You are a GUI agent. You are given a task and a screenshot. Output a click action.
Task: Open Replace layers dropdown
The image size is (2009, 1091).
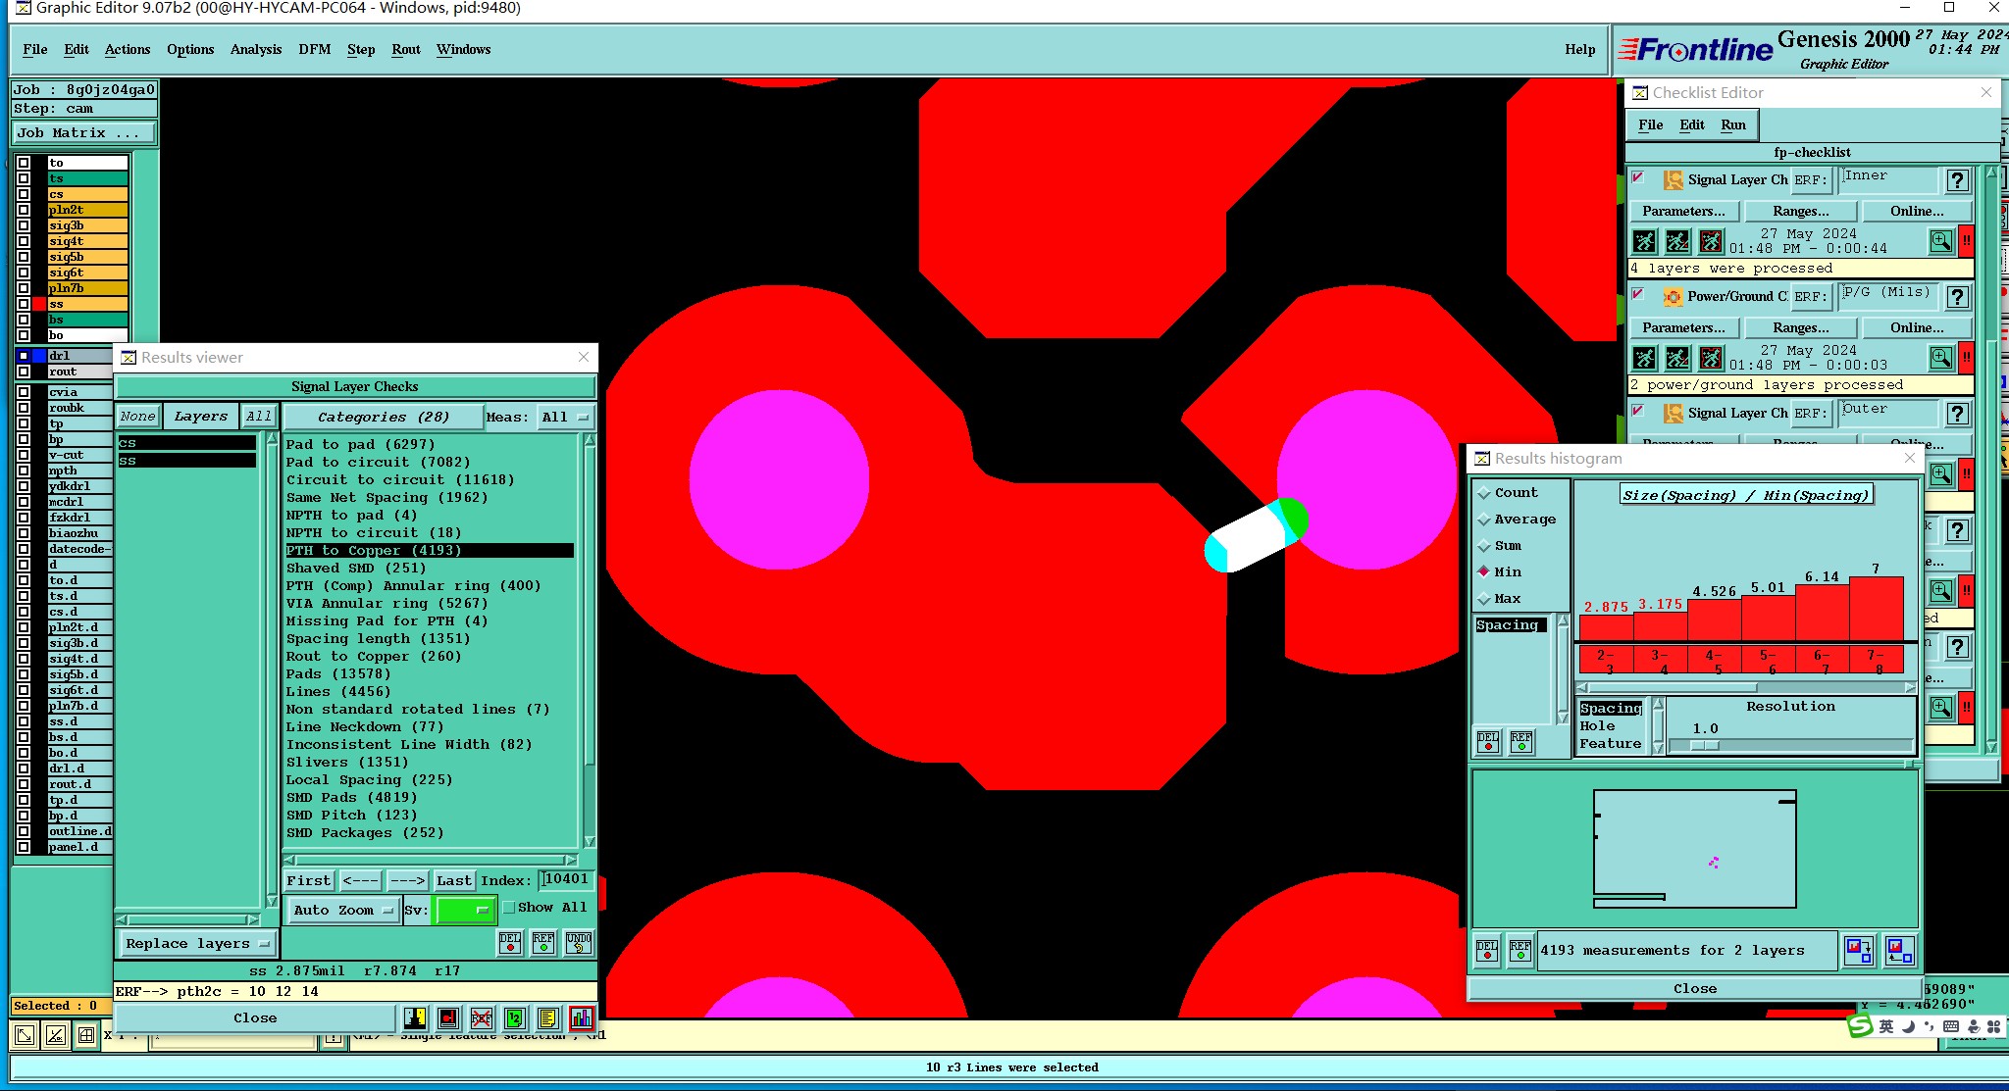[x=197, y=944]
